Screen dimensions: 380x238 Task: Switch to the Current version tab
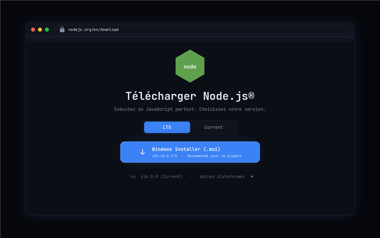[213, 127]
